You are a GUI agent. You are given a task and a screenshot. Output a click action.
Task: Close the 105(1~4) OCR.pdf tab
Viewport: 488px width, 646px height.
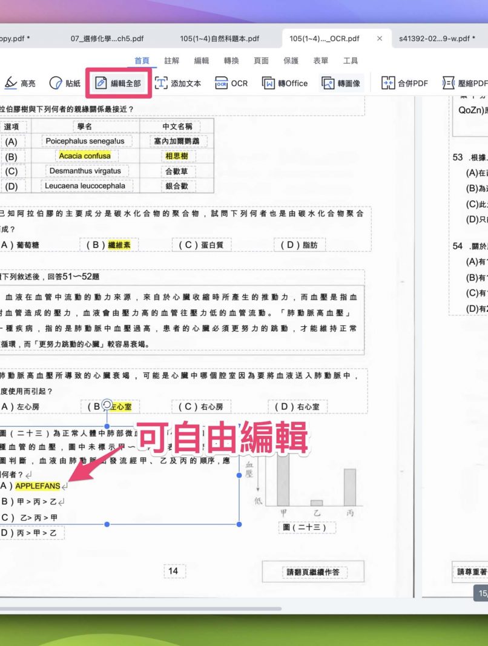tap(380, 38)
